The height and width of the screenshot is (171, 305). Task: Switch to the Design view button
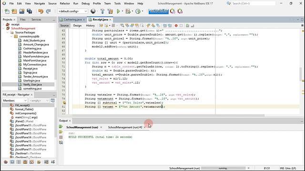[77, 26]
